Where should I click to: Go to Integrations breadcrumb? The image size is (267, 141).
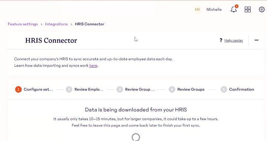pyautogui.click(x=56, y=24)
